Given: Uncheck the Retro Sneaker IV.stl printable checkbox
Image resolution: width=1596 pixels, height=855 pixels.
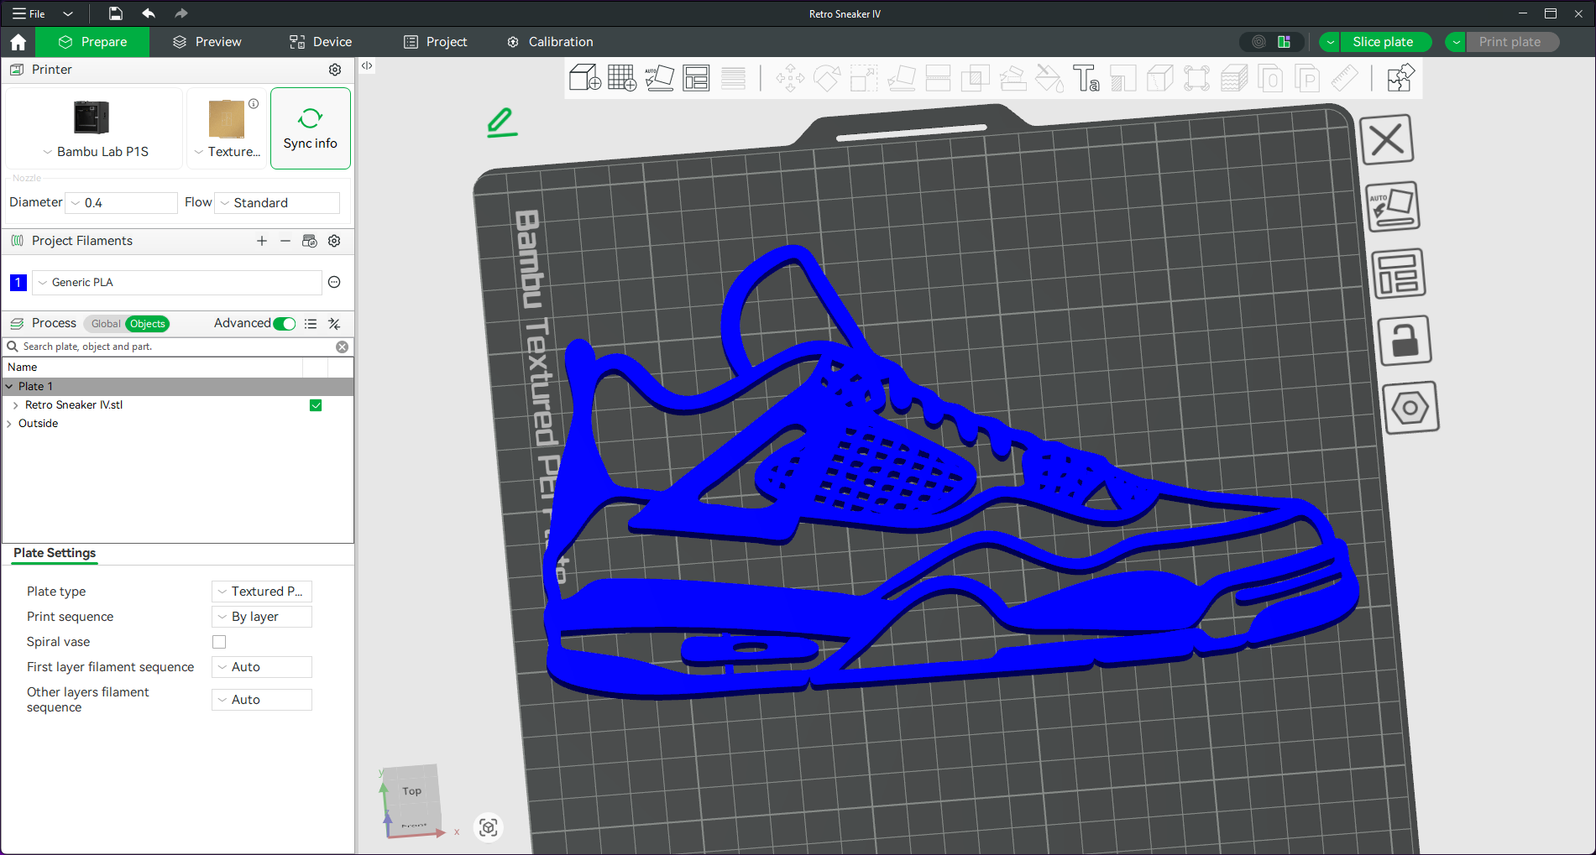Looking at the screenshot, I should [x=316, y=405].
